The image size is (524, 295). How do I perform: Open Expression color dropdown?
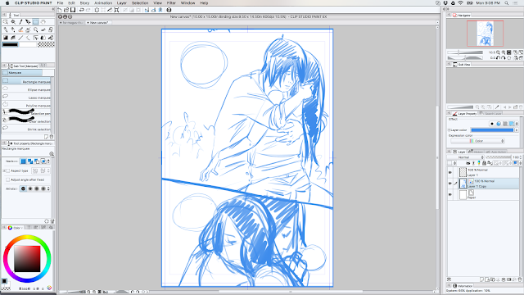477,141
